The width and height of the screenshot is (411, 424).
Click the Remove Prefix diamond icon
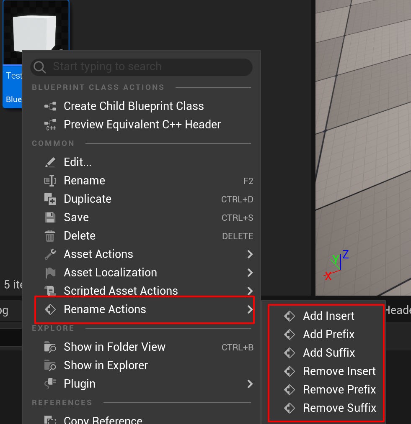[x=290, y=389]
